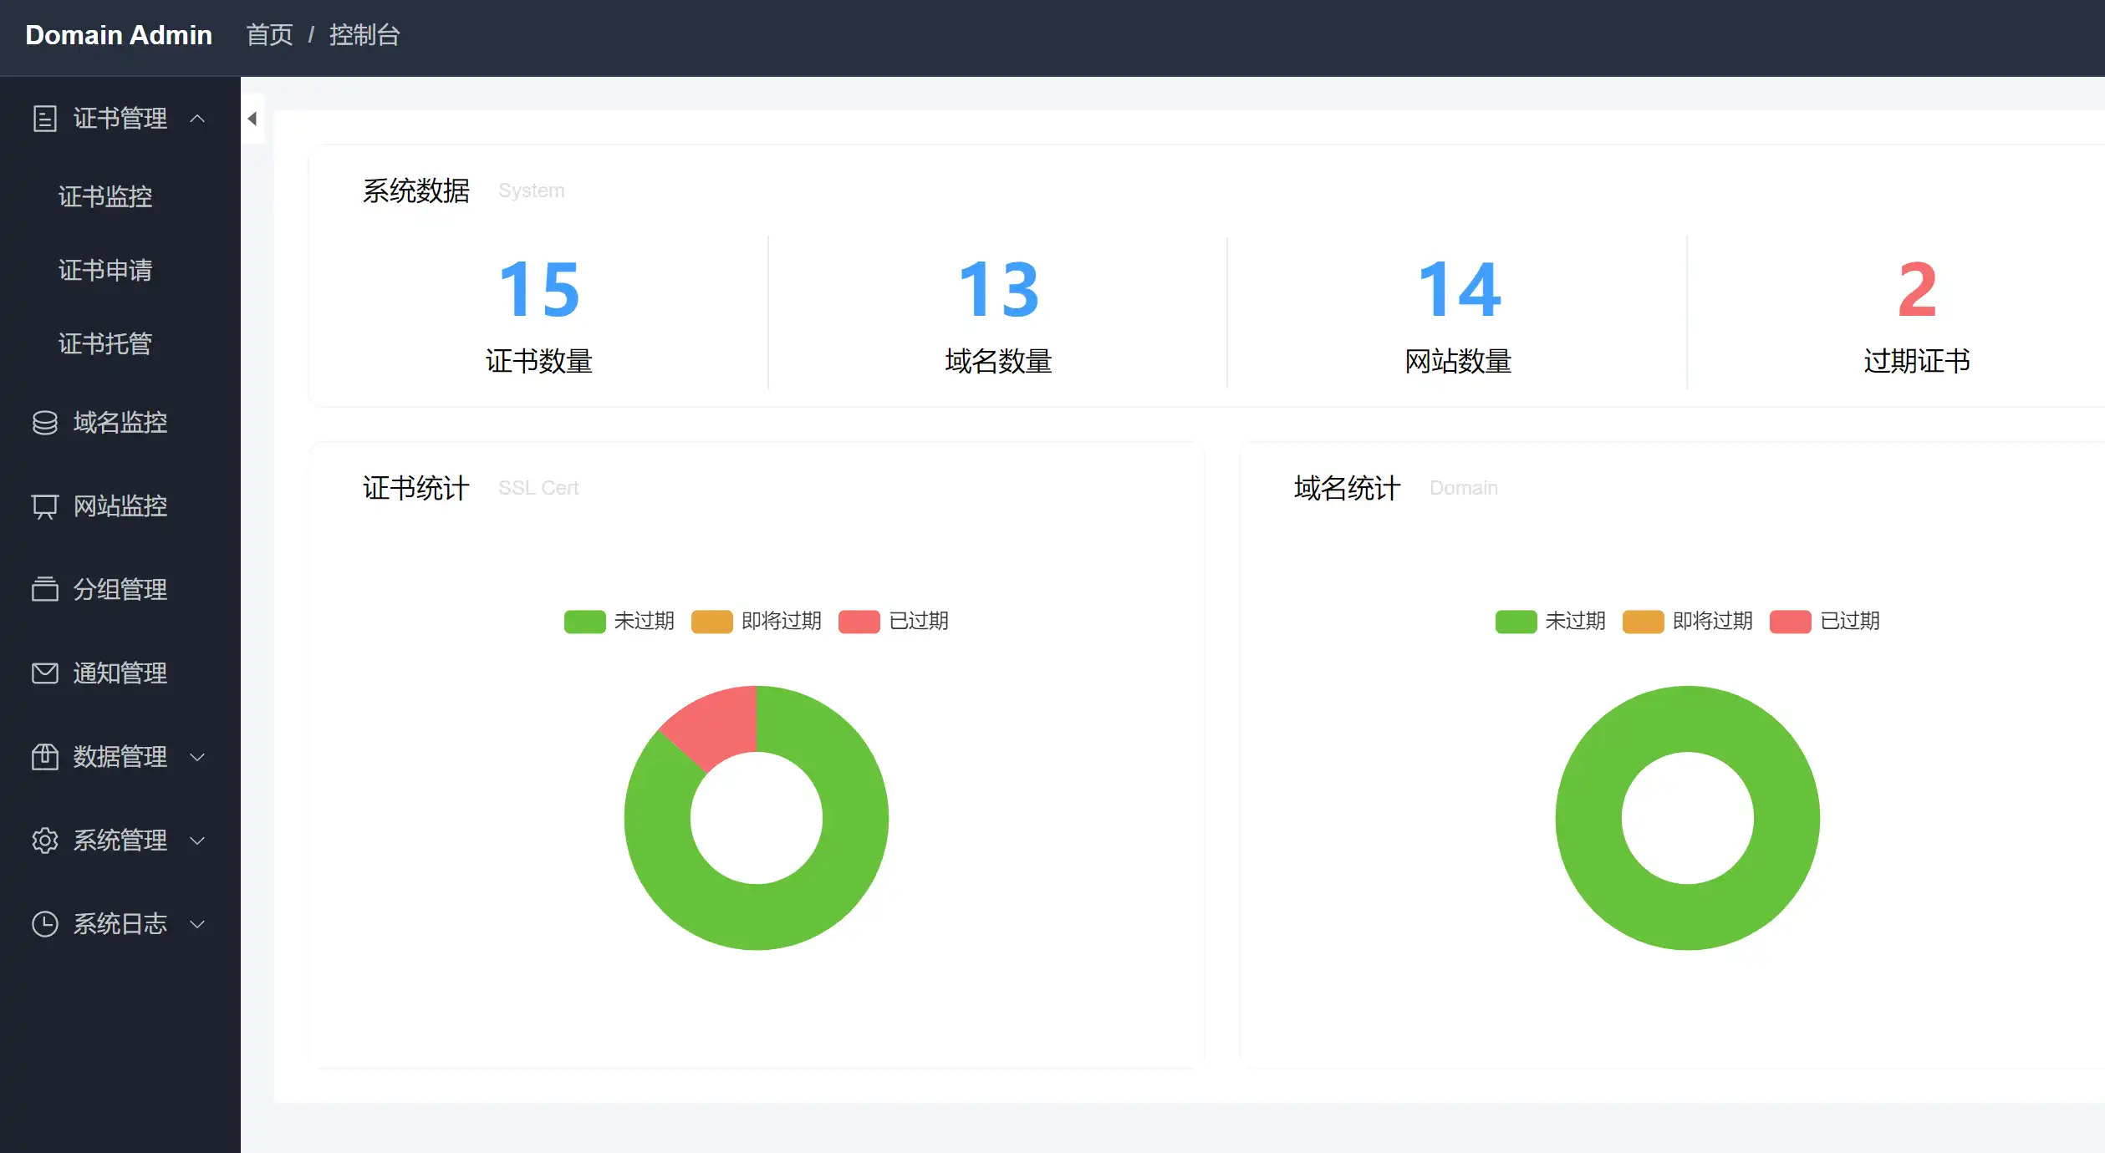Click the 系统日志 menu label
This screenshot has height=1153, width=2105.
tap(120, 924)
